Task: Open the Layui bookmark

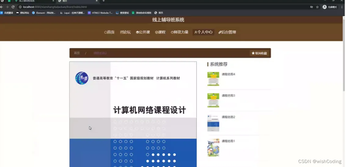Action: click(72, 13)
